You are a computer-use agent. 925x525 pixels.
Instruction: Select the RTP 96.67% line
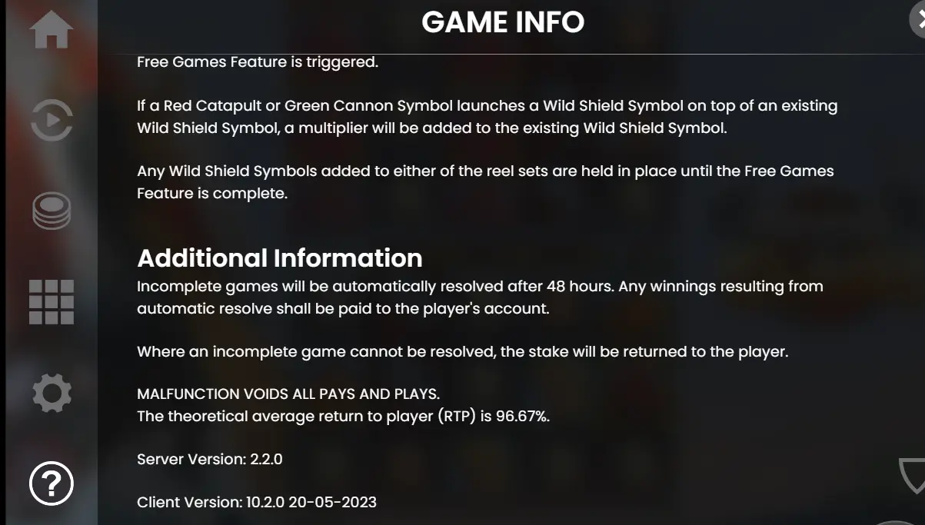tap(344, 417)
